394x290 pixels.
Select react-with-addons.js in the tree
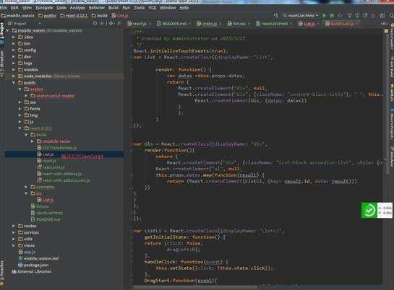[x=59, y=174]
